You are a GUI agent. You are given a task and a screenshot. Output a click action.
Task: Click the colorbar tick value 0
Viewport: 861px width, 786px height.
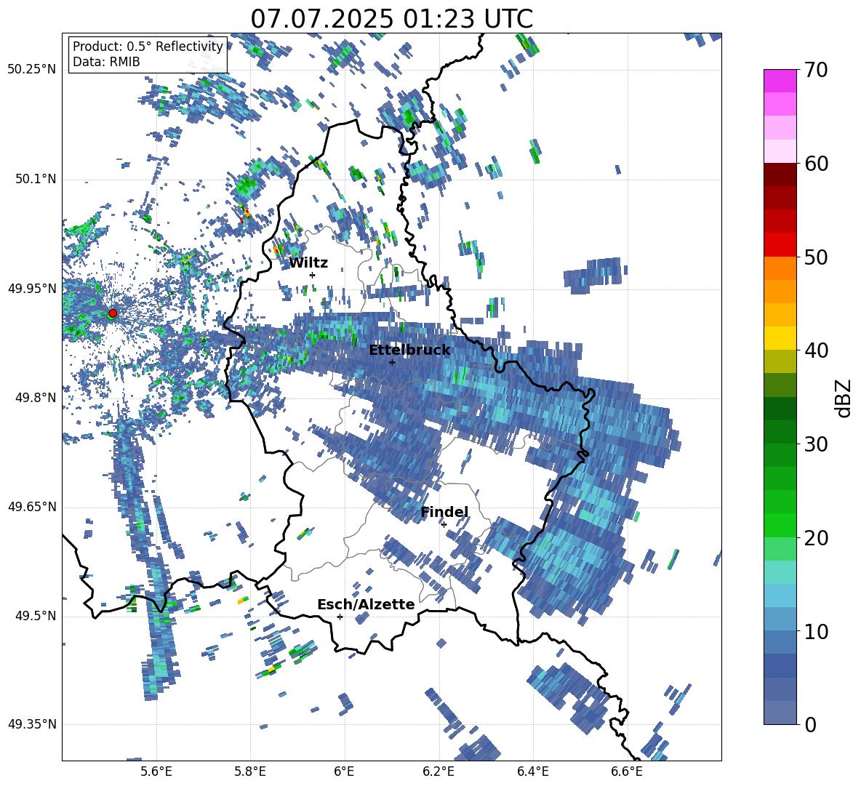(810, 724)
